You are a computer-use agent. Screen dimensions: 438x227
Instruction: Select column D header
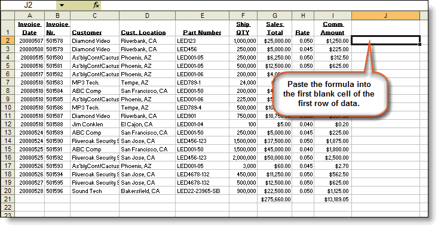147,15
